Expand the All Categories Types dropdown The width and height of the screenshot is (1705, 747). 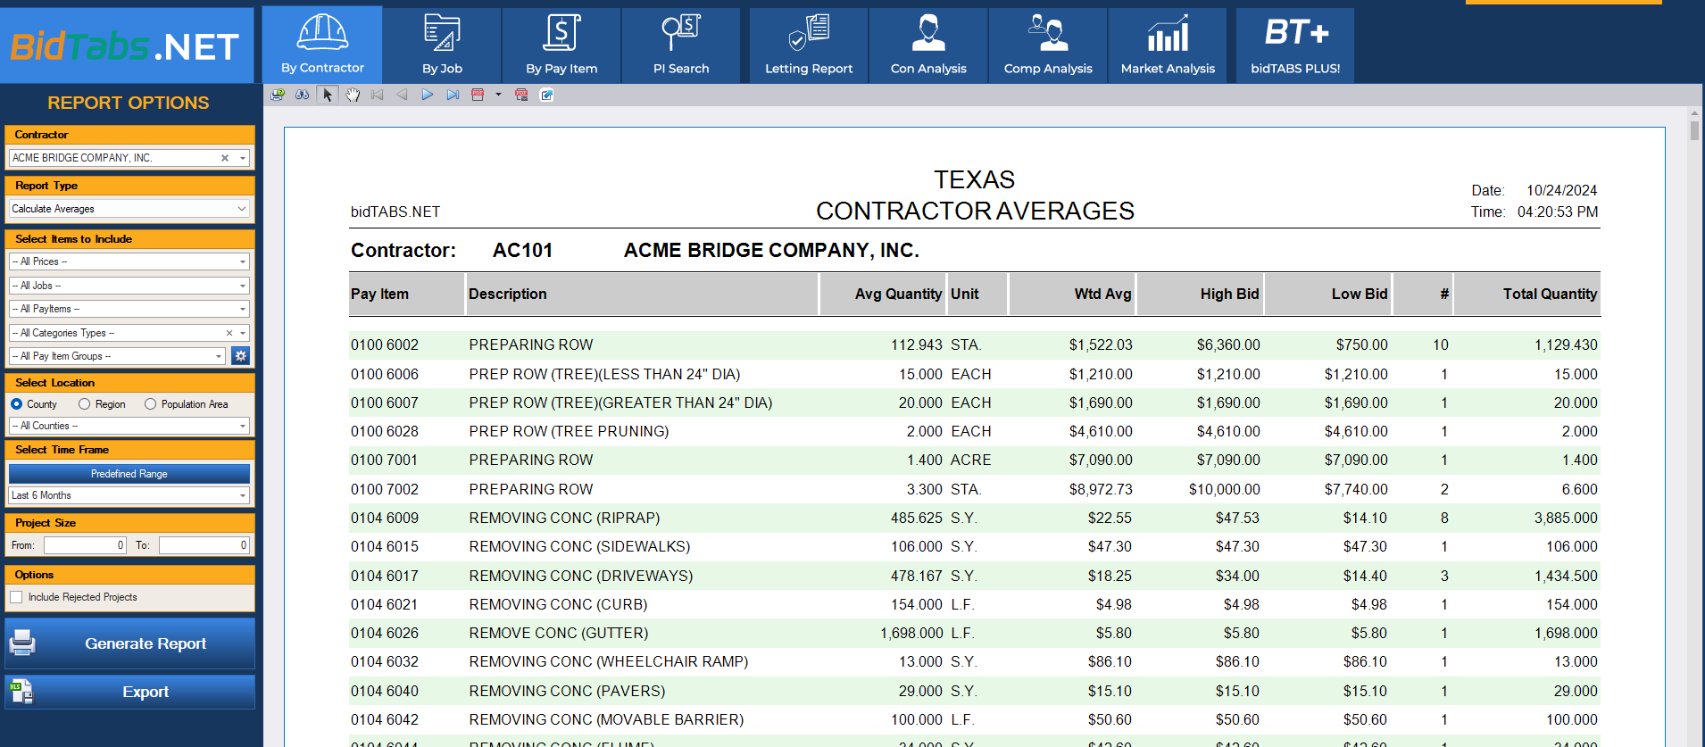pyautogui.click(x=242, y=333)
